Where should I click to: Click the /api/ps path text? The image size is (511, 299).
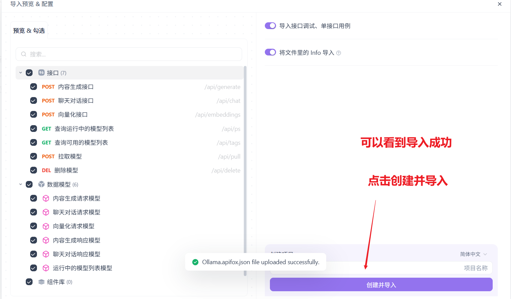[x=231, y=129]
